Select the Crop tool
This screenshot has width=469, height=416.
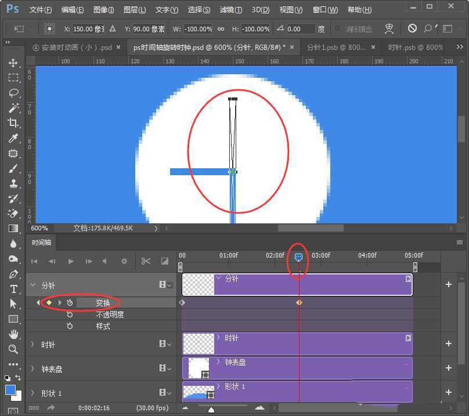[13, 123]
